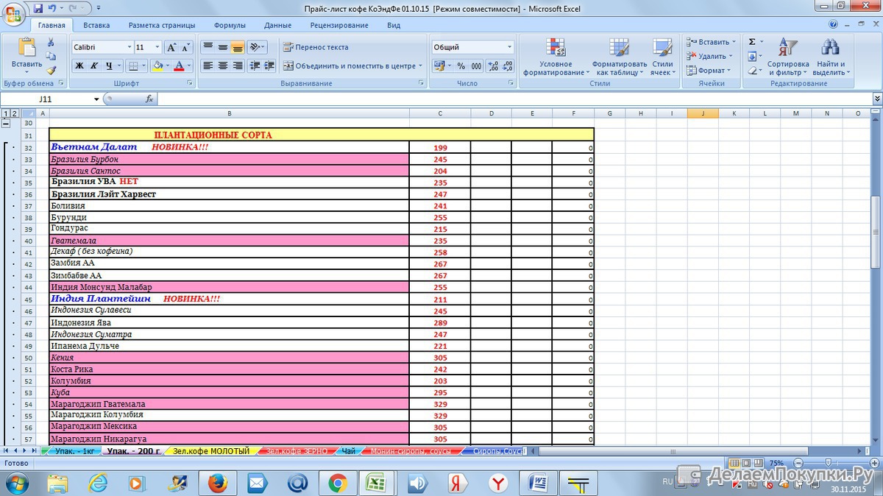Show outline level 2
Image resolution: width=883 pixels, height=496 pixels.
(14, 113)
